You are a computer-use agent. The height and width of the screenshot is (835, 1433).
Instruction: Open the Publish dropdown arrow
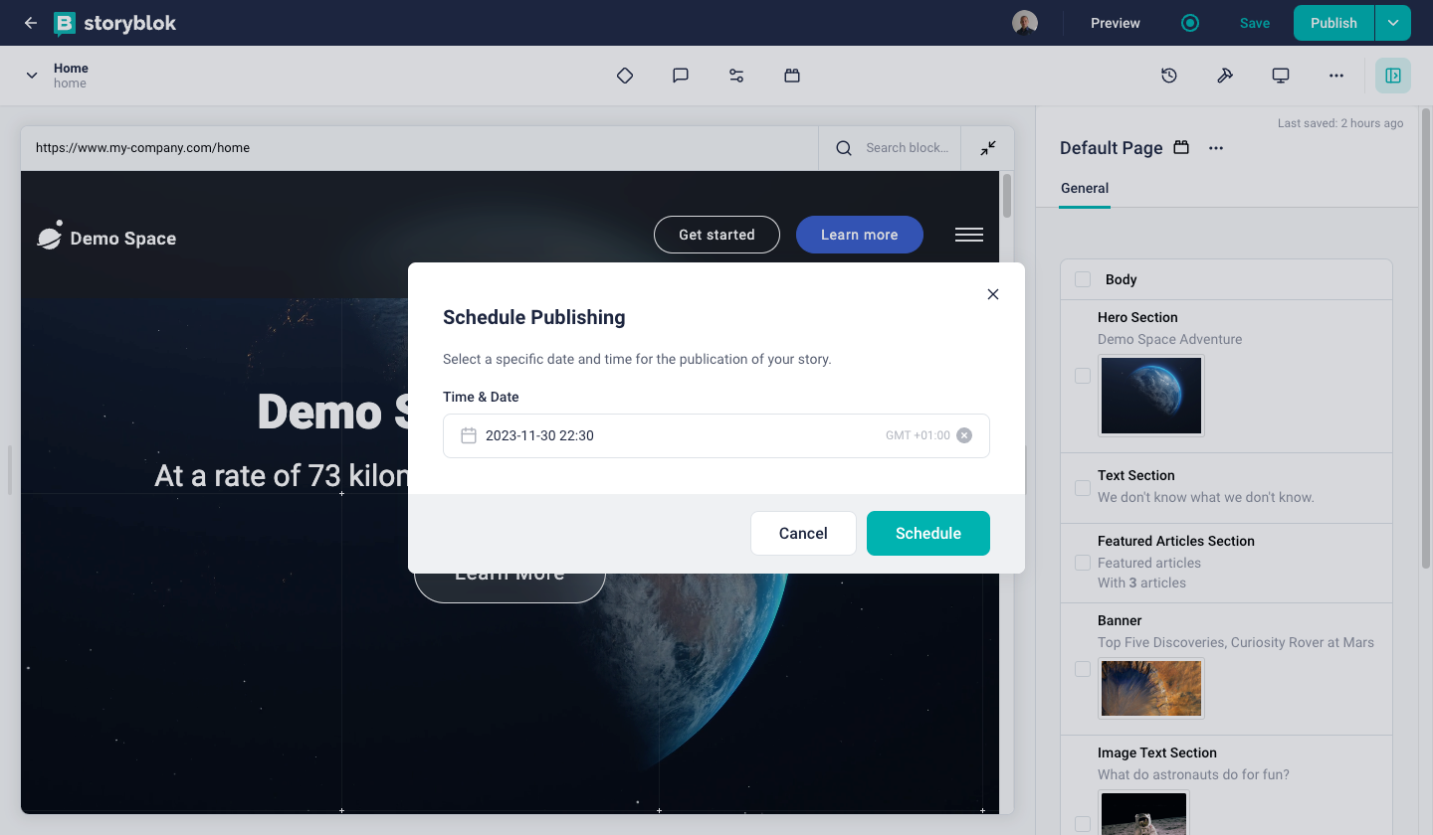pyautogui.click(x=1392, y=23)
